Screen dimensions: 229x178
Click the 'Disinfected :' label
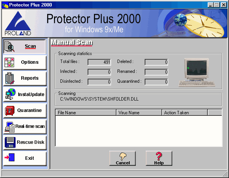pos(71,81)
